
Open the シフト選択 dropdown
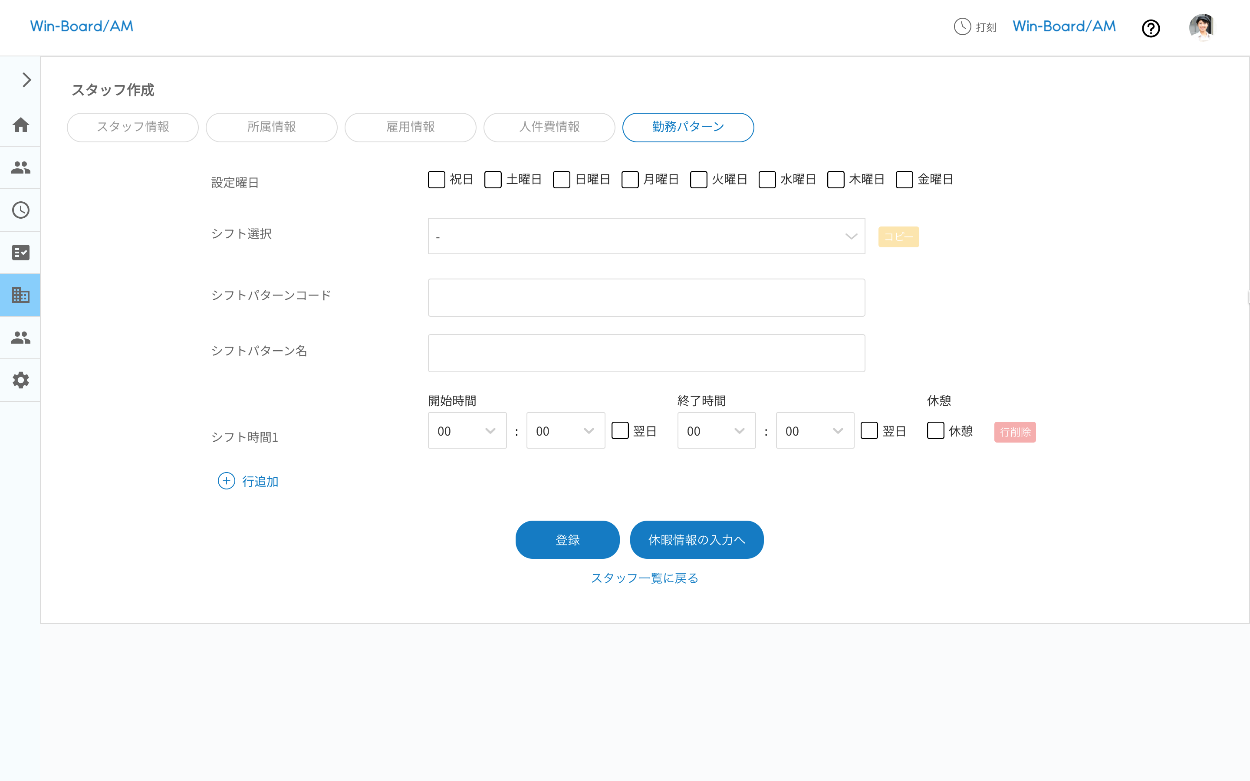pyautogui.click(x=646, y=236)
